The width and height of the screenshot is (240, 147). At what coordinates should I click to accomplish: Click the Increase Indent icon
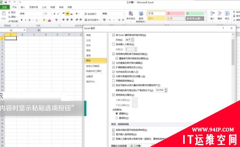pyautogui.click(x=80, y=20)
